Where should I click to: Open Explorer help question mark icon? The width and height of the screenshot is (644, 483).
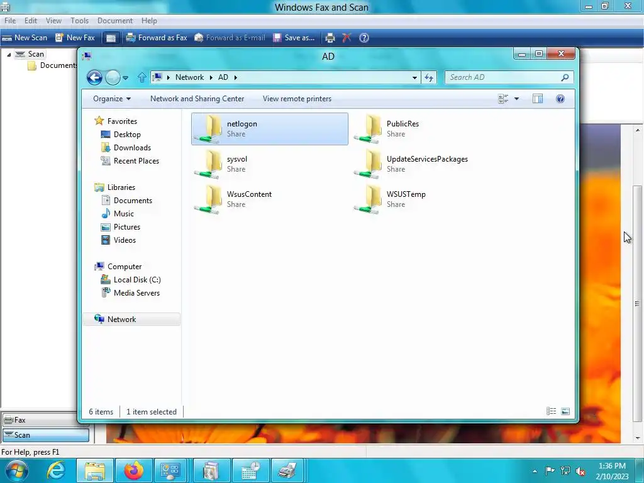pyautogui.click(x=560, y=99)
